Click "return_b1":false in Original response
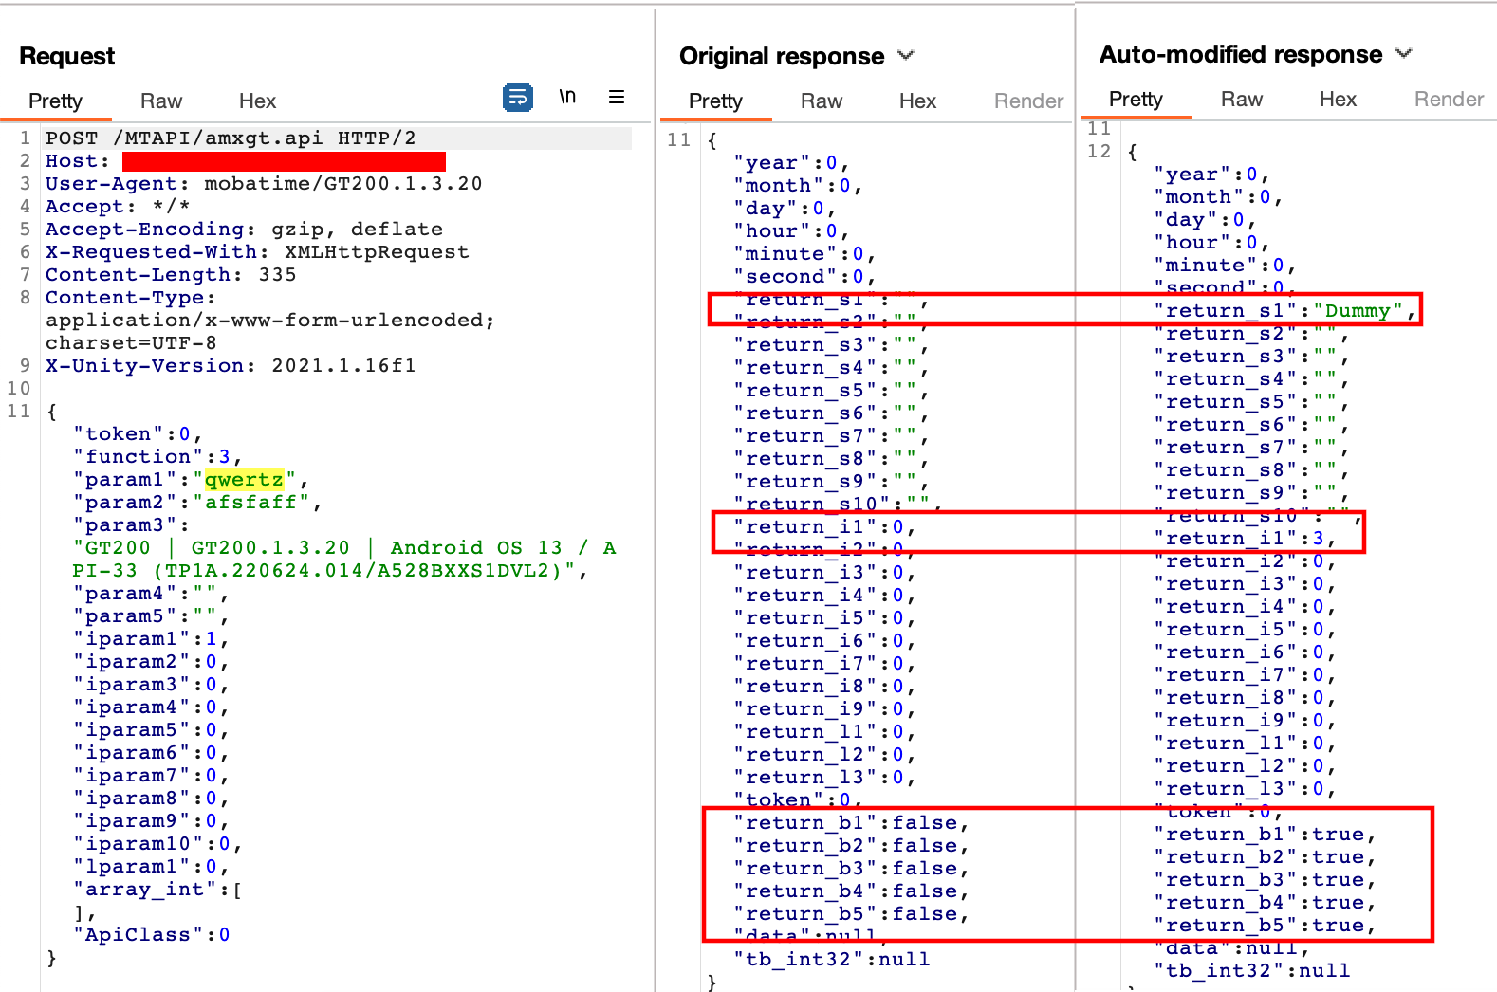 [x=852, y=823]
